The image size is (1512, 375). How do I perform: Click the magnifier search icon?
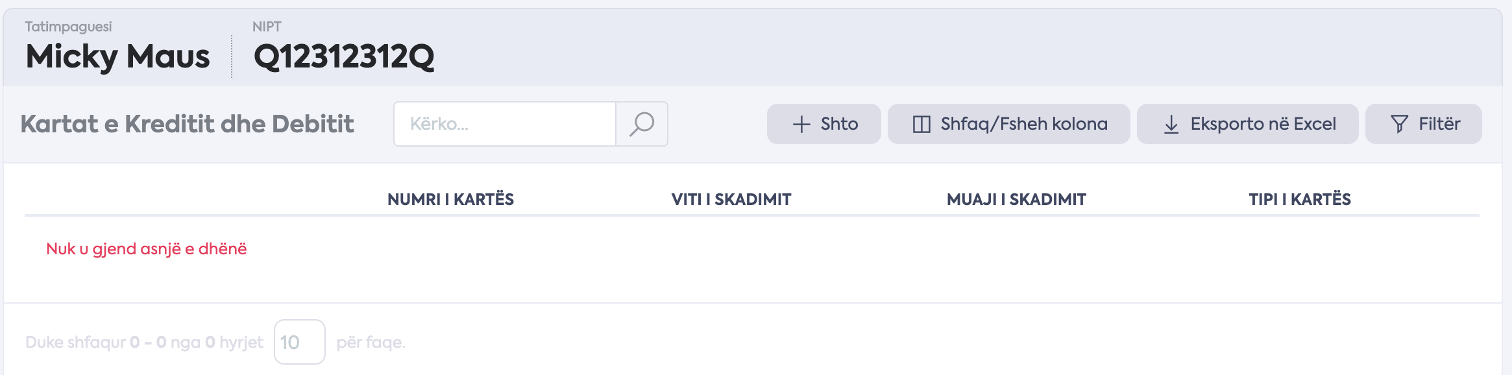[x=642, y=124]
